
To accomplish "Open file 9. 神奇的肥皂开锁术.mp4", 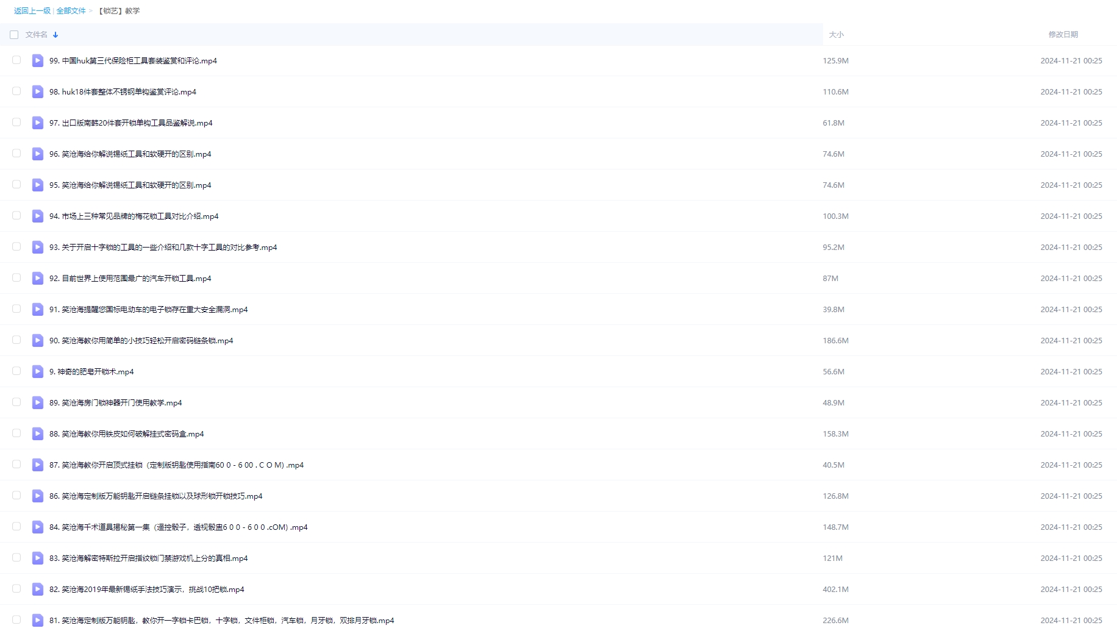I will [x=91, y=372].
